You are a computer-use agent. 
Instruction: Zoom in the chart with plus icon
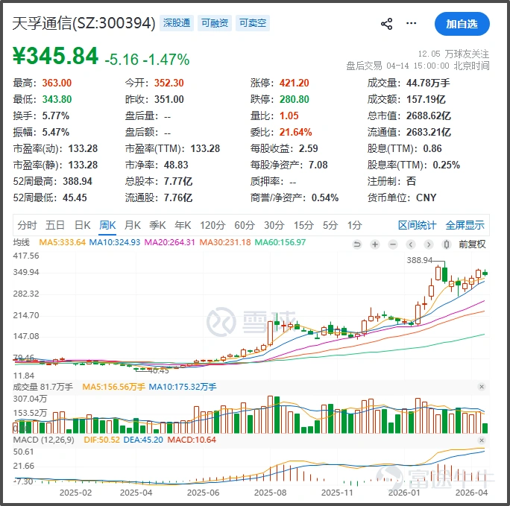point(375,244)
